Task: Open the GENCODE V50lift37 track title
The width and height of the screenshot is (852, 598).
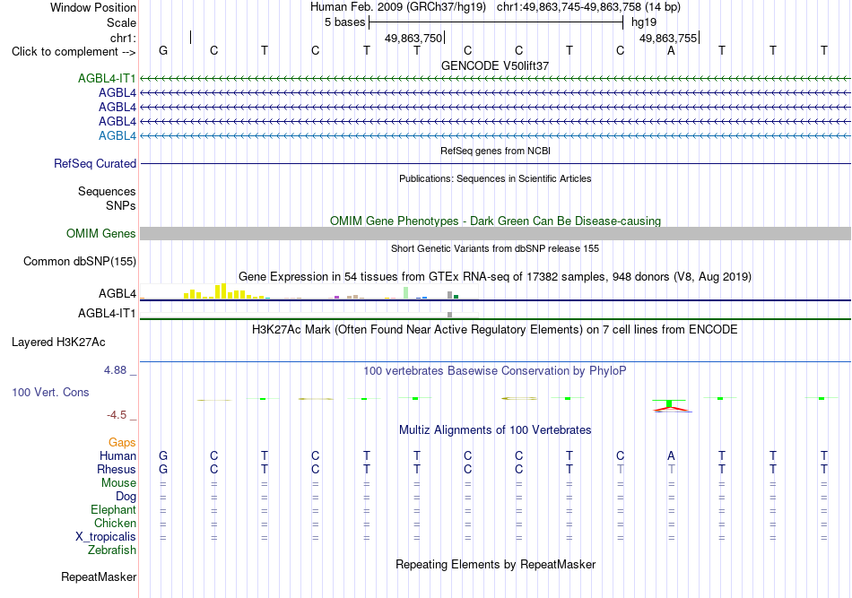Action: point(495,65)
